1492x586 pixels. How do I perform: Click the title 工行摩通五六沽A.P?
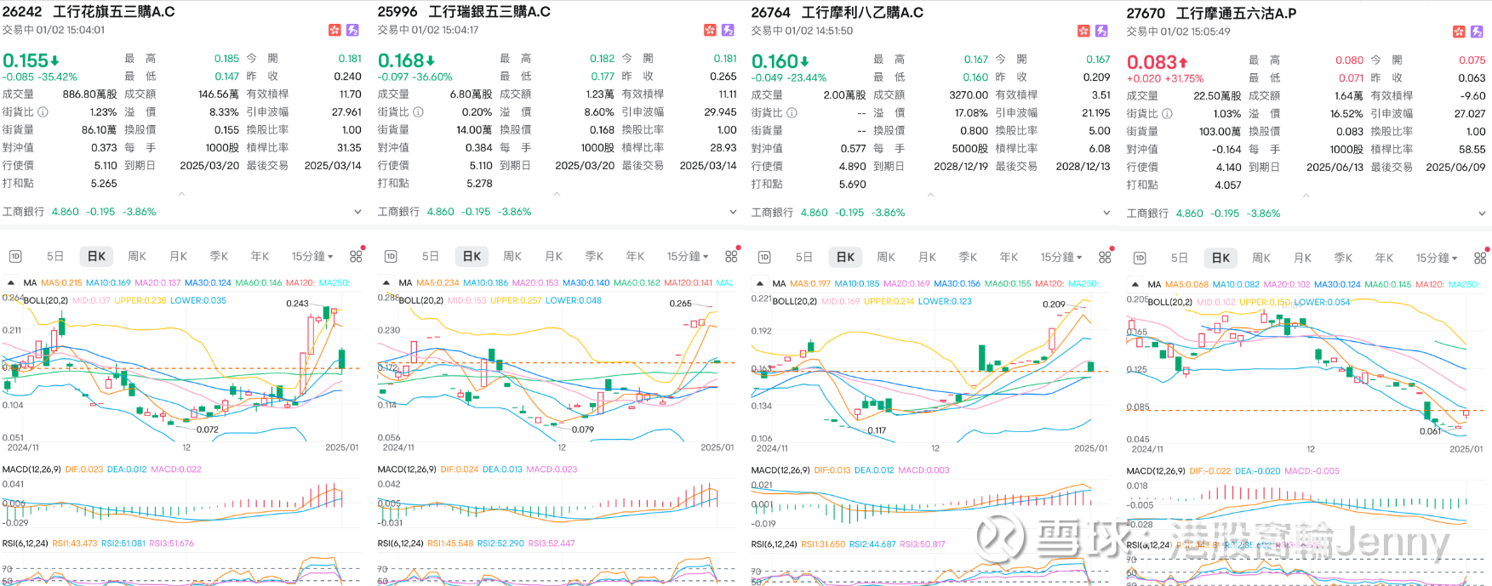pos(1236,14)
